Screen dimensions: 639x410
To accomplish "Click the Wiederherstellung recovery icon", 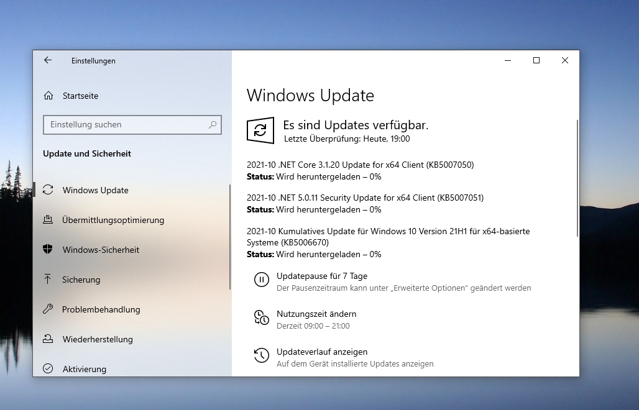I will [x=48, y=339].
